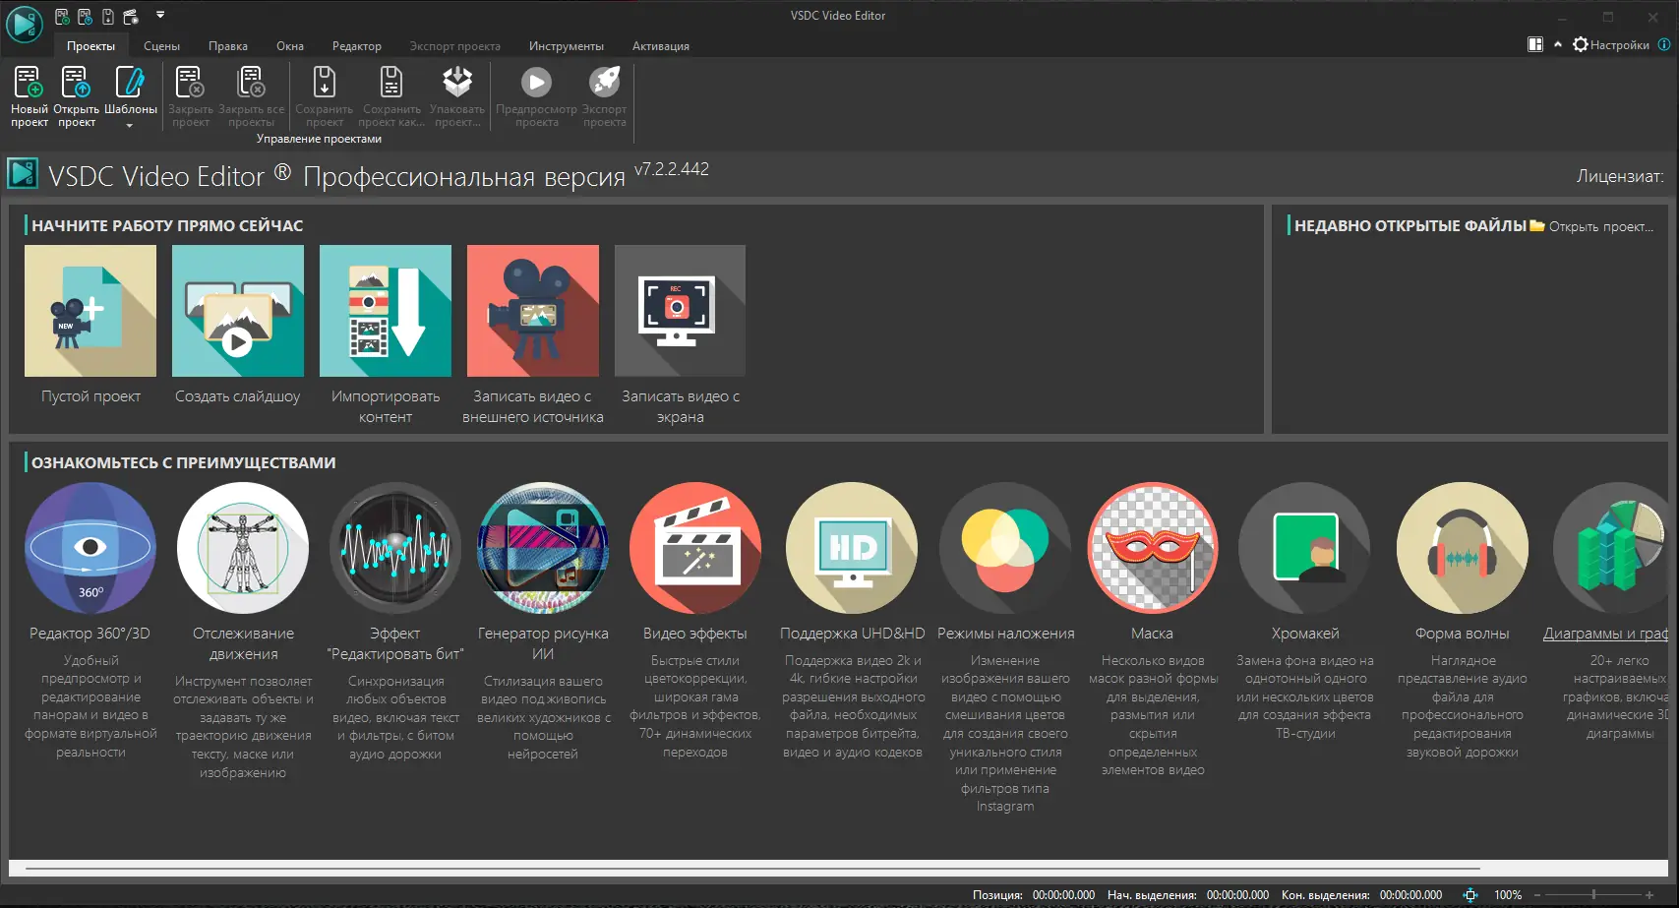The height and width of the screenshot is (908, 1679).
Task: Click Сохранить проект ribbon icon
Action: point(324,82)
